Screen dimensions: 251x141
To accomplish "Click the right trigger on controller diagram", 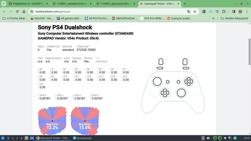I will (x=185, y=62).
